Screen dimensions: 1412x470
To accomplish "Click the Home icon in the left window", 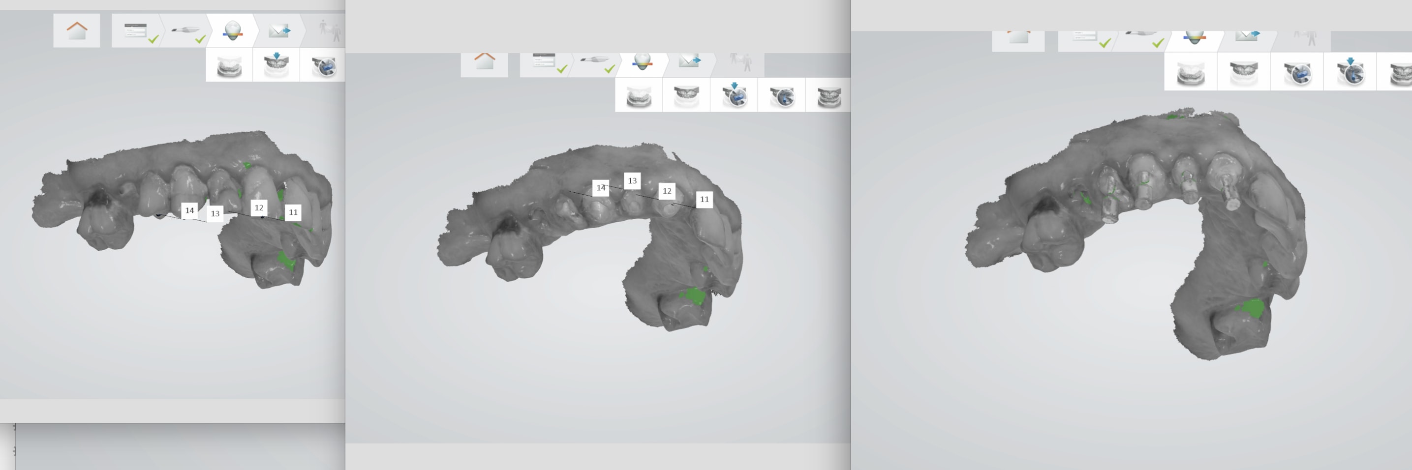I will click(x=77, y=30).
